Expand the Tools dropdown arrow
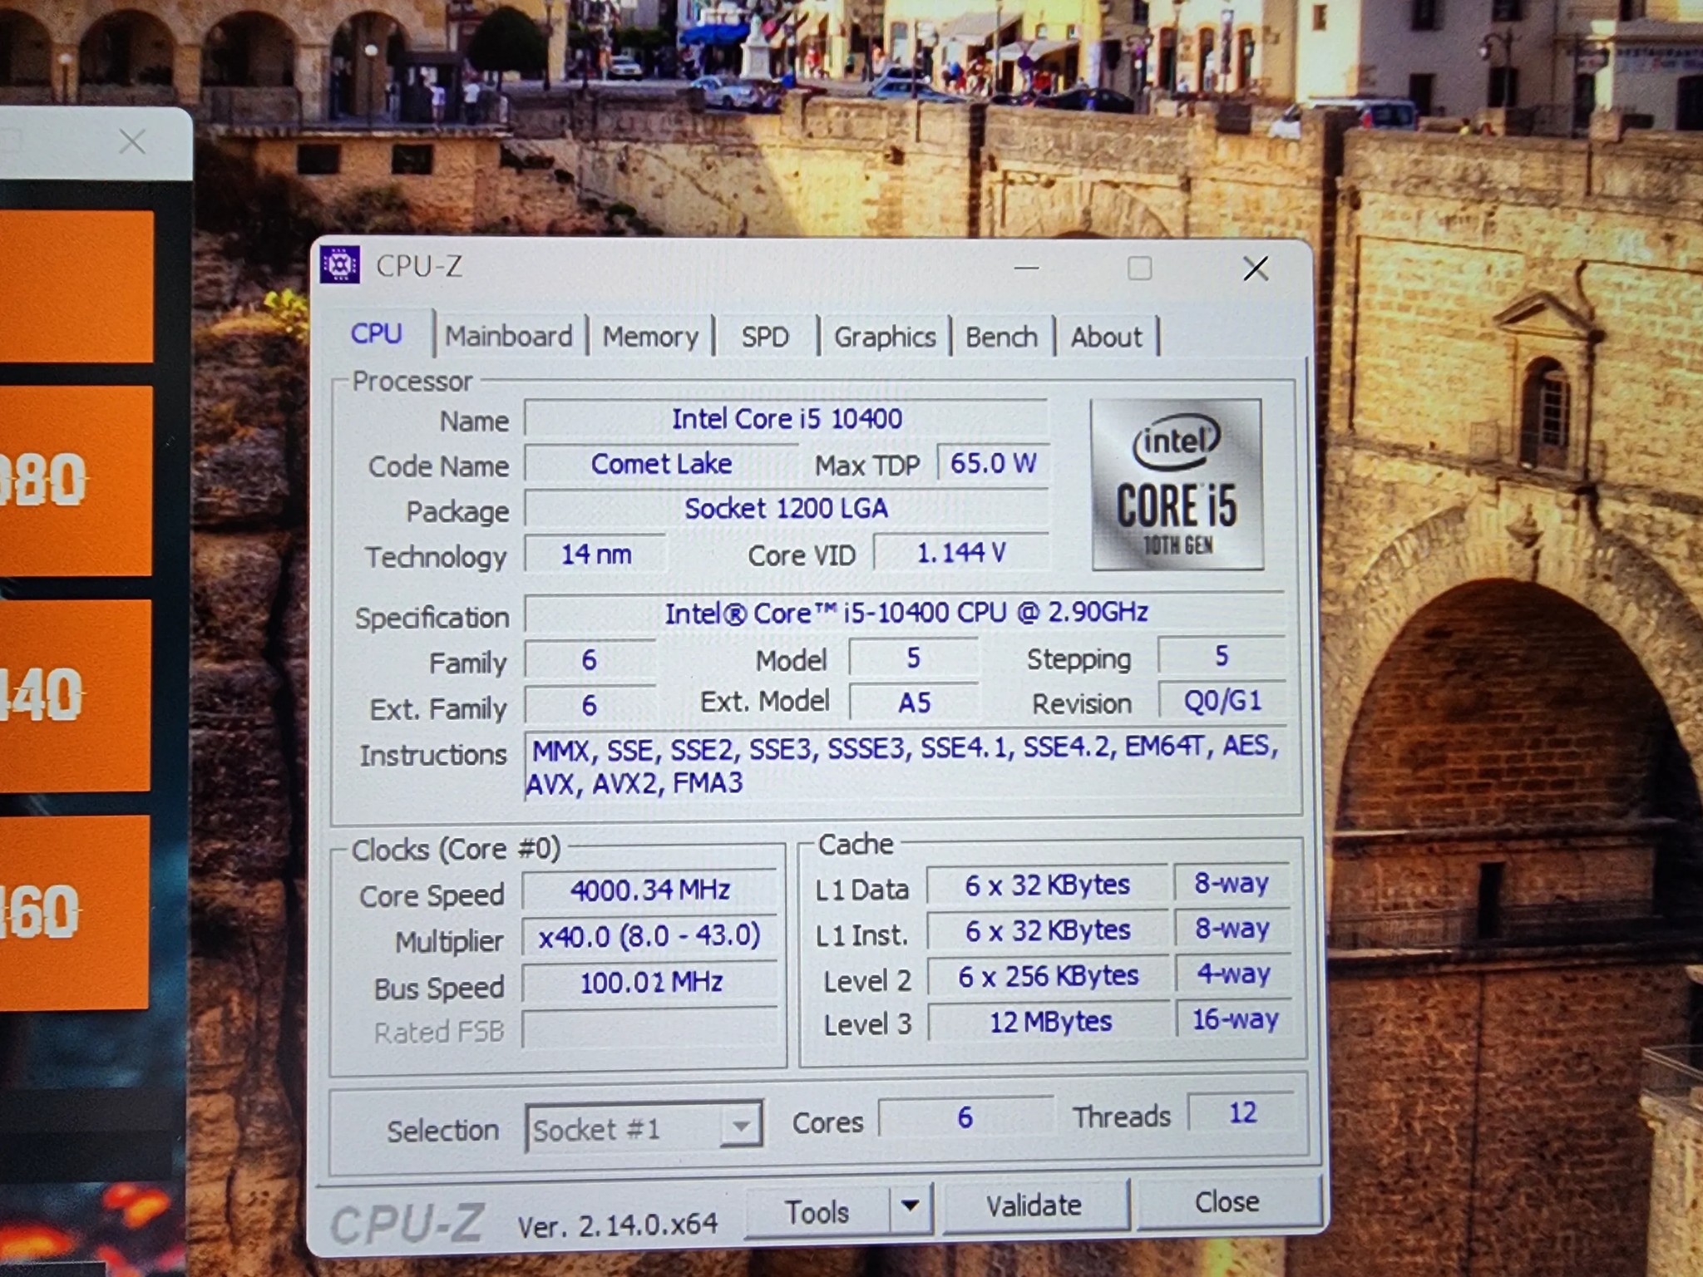The width and height of the screenshot is (1703, 1277). (x=911, y=1207)
